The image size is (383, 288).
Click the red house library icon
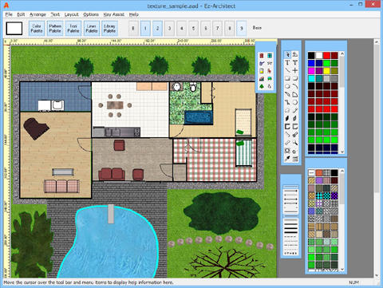coord(262,79)
